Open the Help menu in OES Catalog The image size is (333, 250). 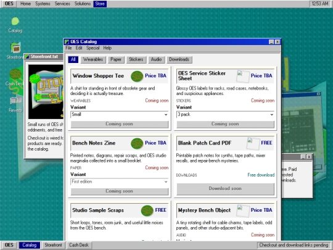[x=107, y=48]
